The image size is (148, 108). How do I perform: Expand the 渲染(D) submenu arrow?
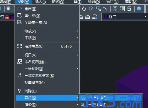click(x=77, y=104)
